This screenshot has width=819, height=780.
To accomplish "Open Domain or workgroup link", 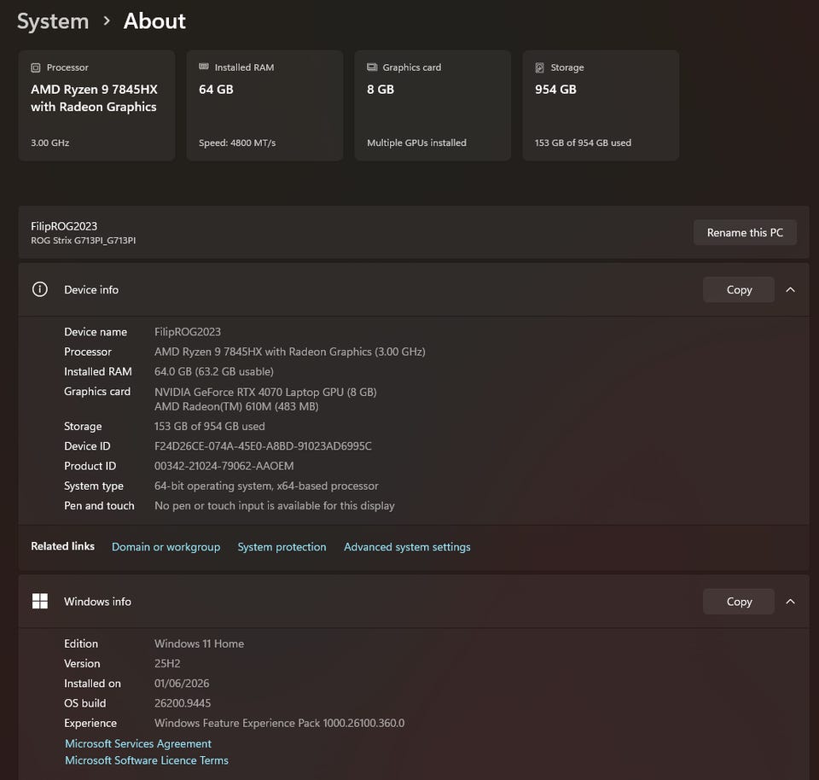I will [166, 547].
